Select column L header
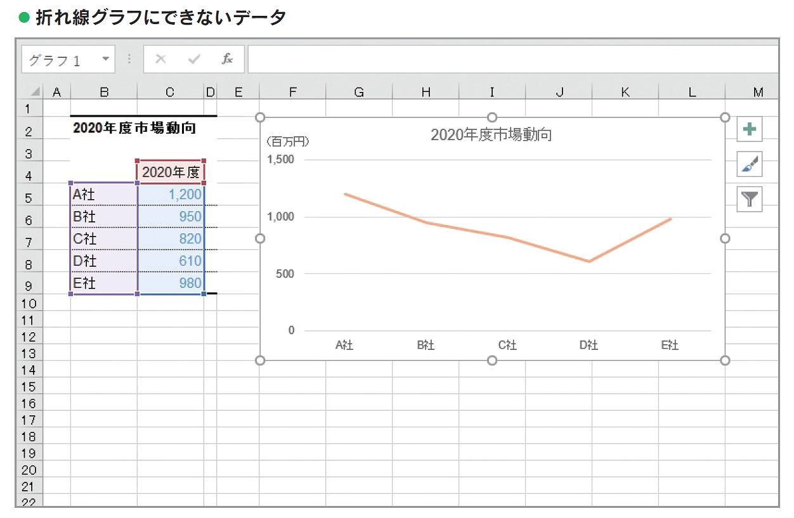 click(x=692, y=93)
